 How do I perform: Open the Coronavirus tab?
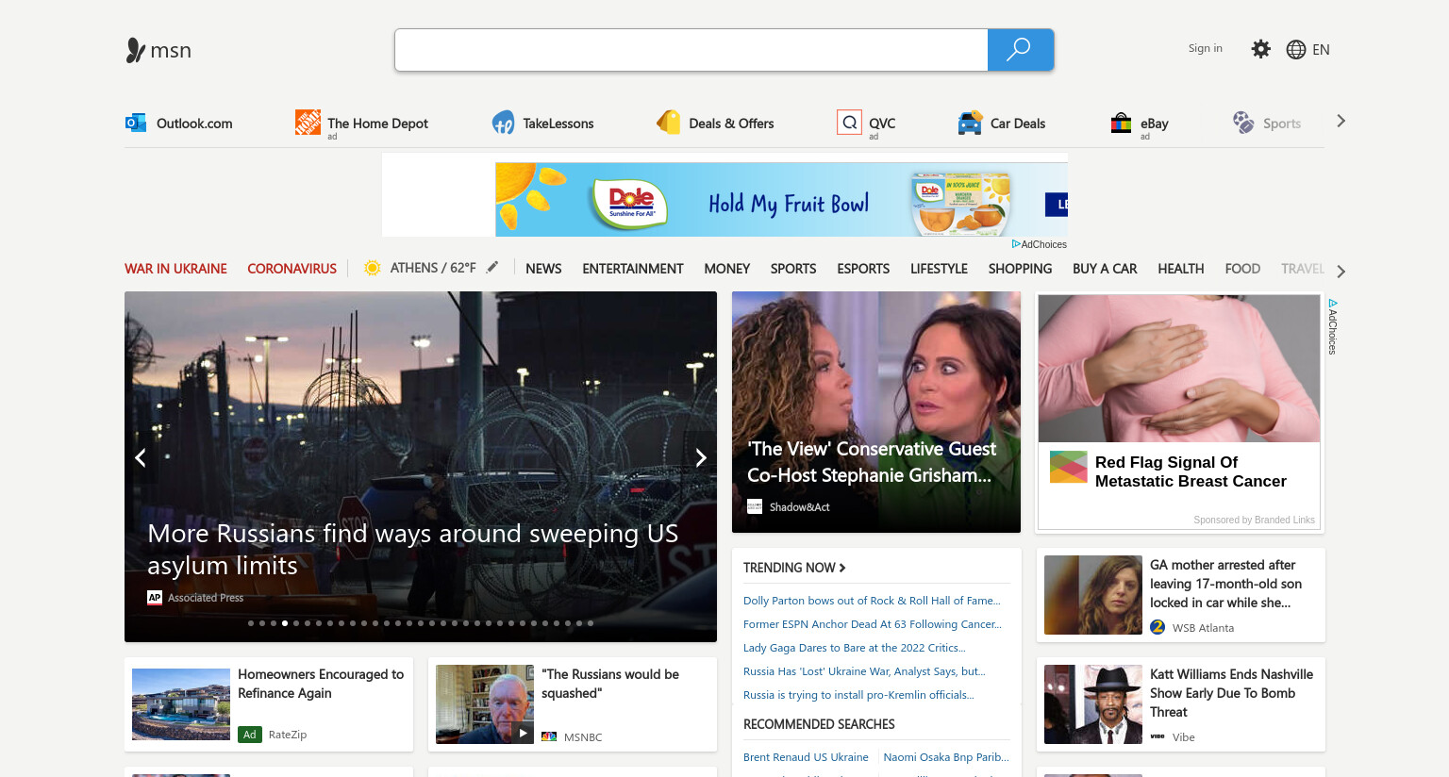click(x=291, y=269)
